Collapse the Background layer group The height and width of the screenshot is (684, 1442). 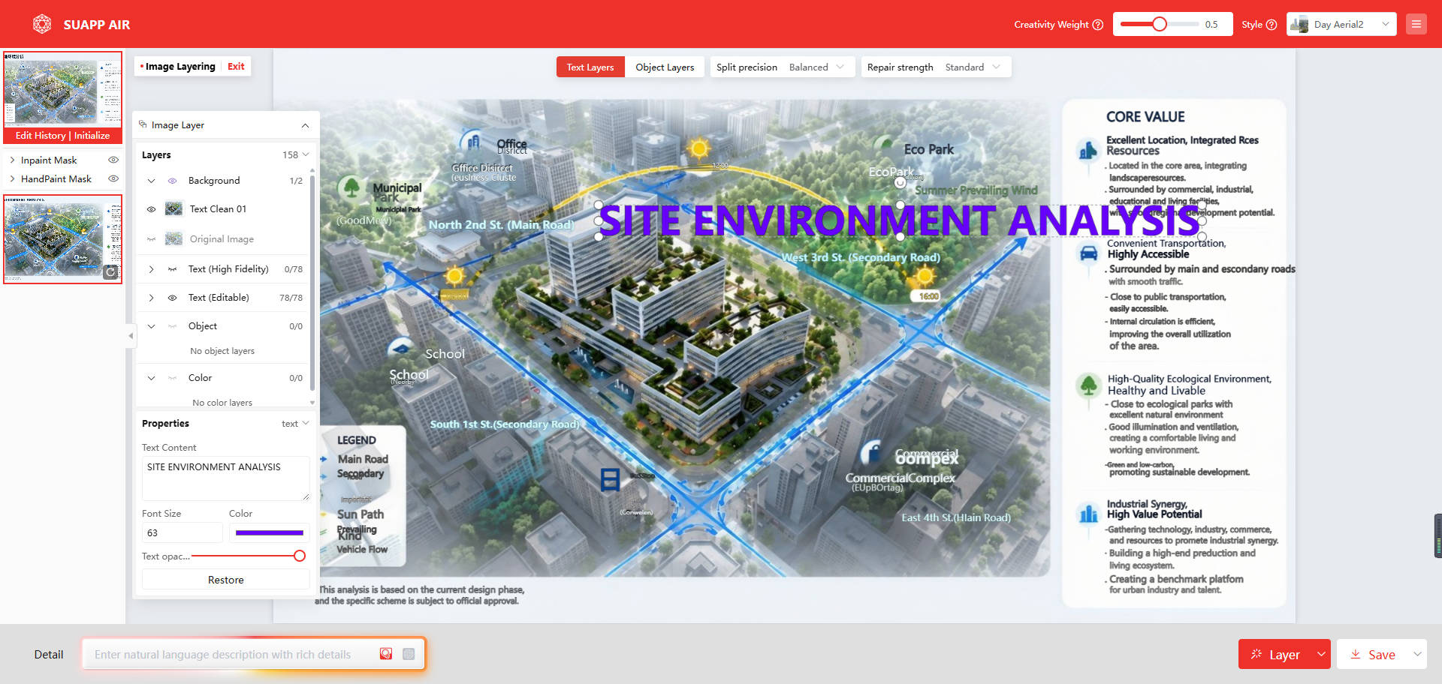151,181
